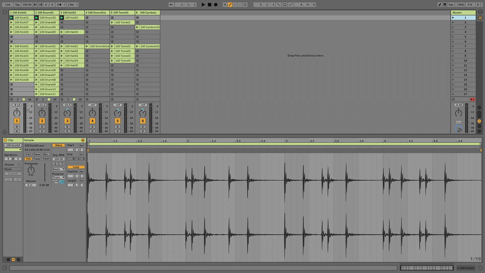Open the Beats warp mode dropdown
The width and height of the screenshot is (485, 273).
59,169
